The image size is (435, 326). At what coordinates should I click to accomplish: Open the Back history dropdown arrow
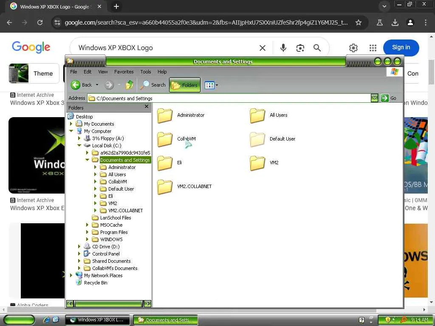tap(97, 85)
